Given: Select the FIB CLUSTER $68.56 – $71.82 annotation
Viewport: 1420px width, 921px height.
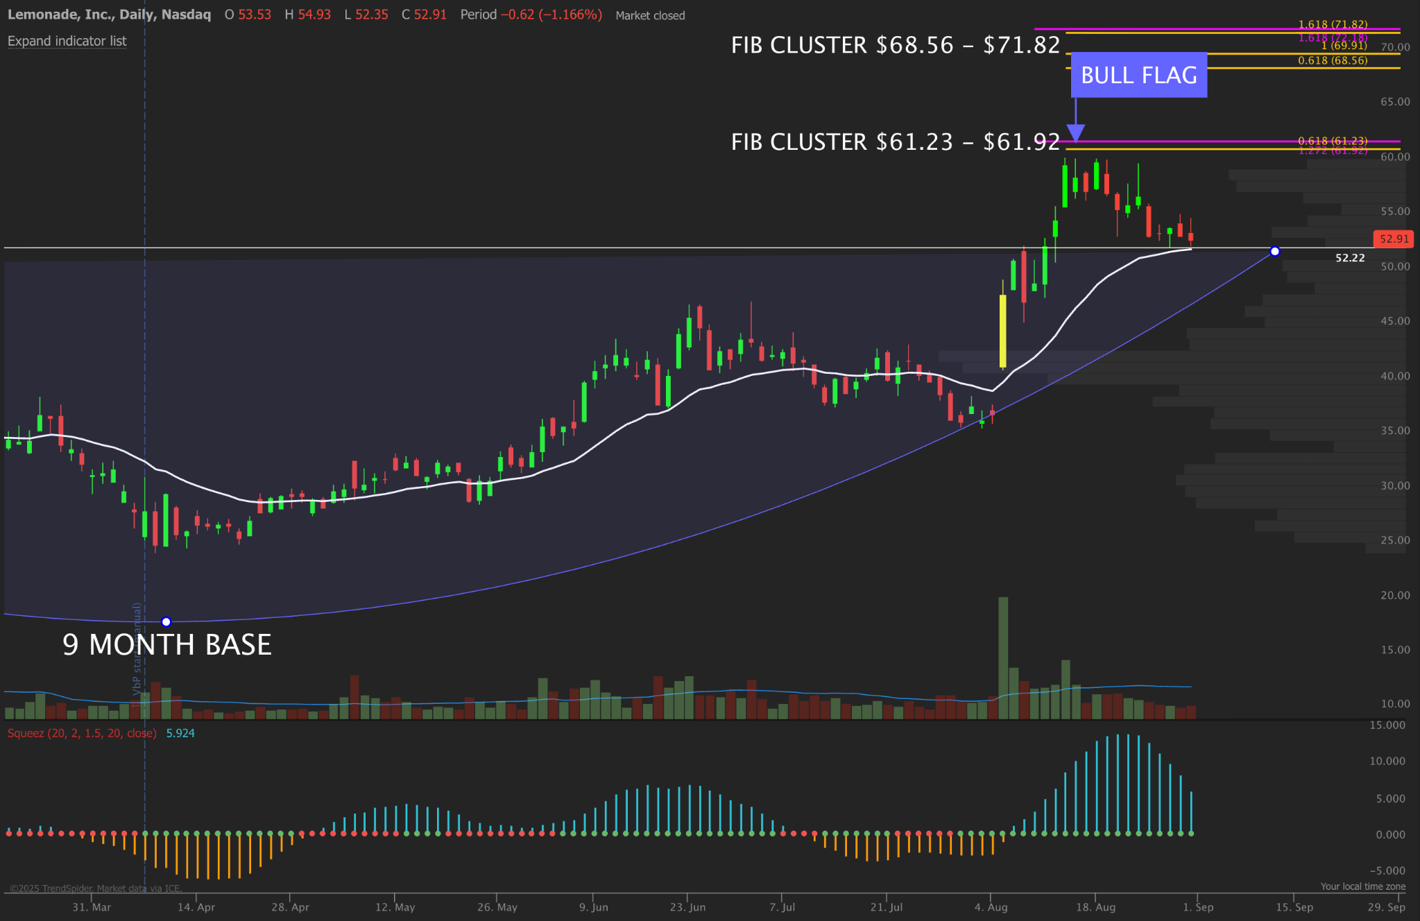Looking at the screenshot, I should (895, 46).
